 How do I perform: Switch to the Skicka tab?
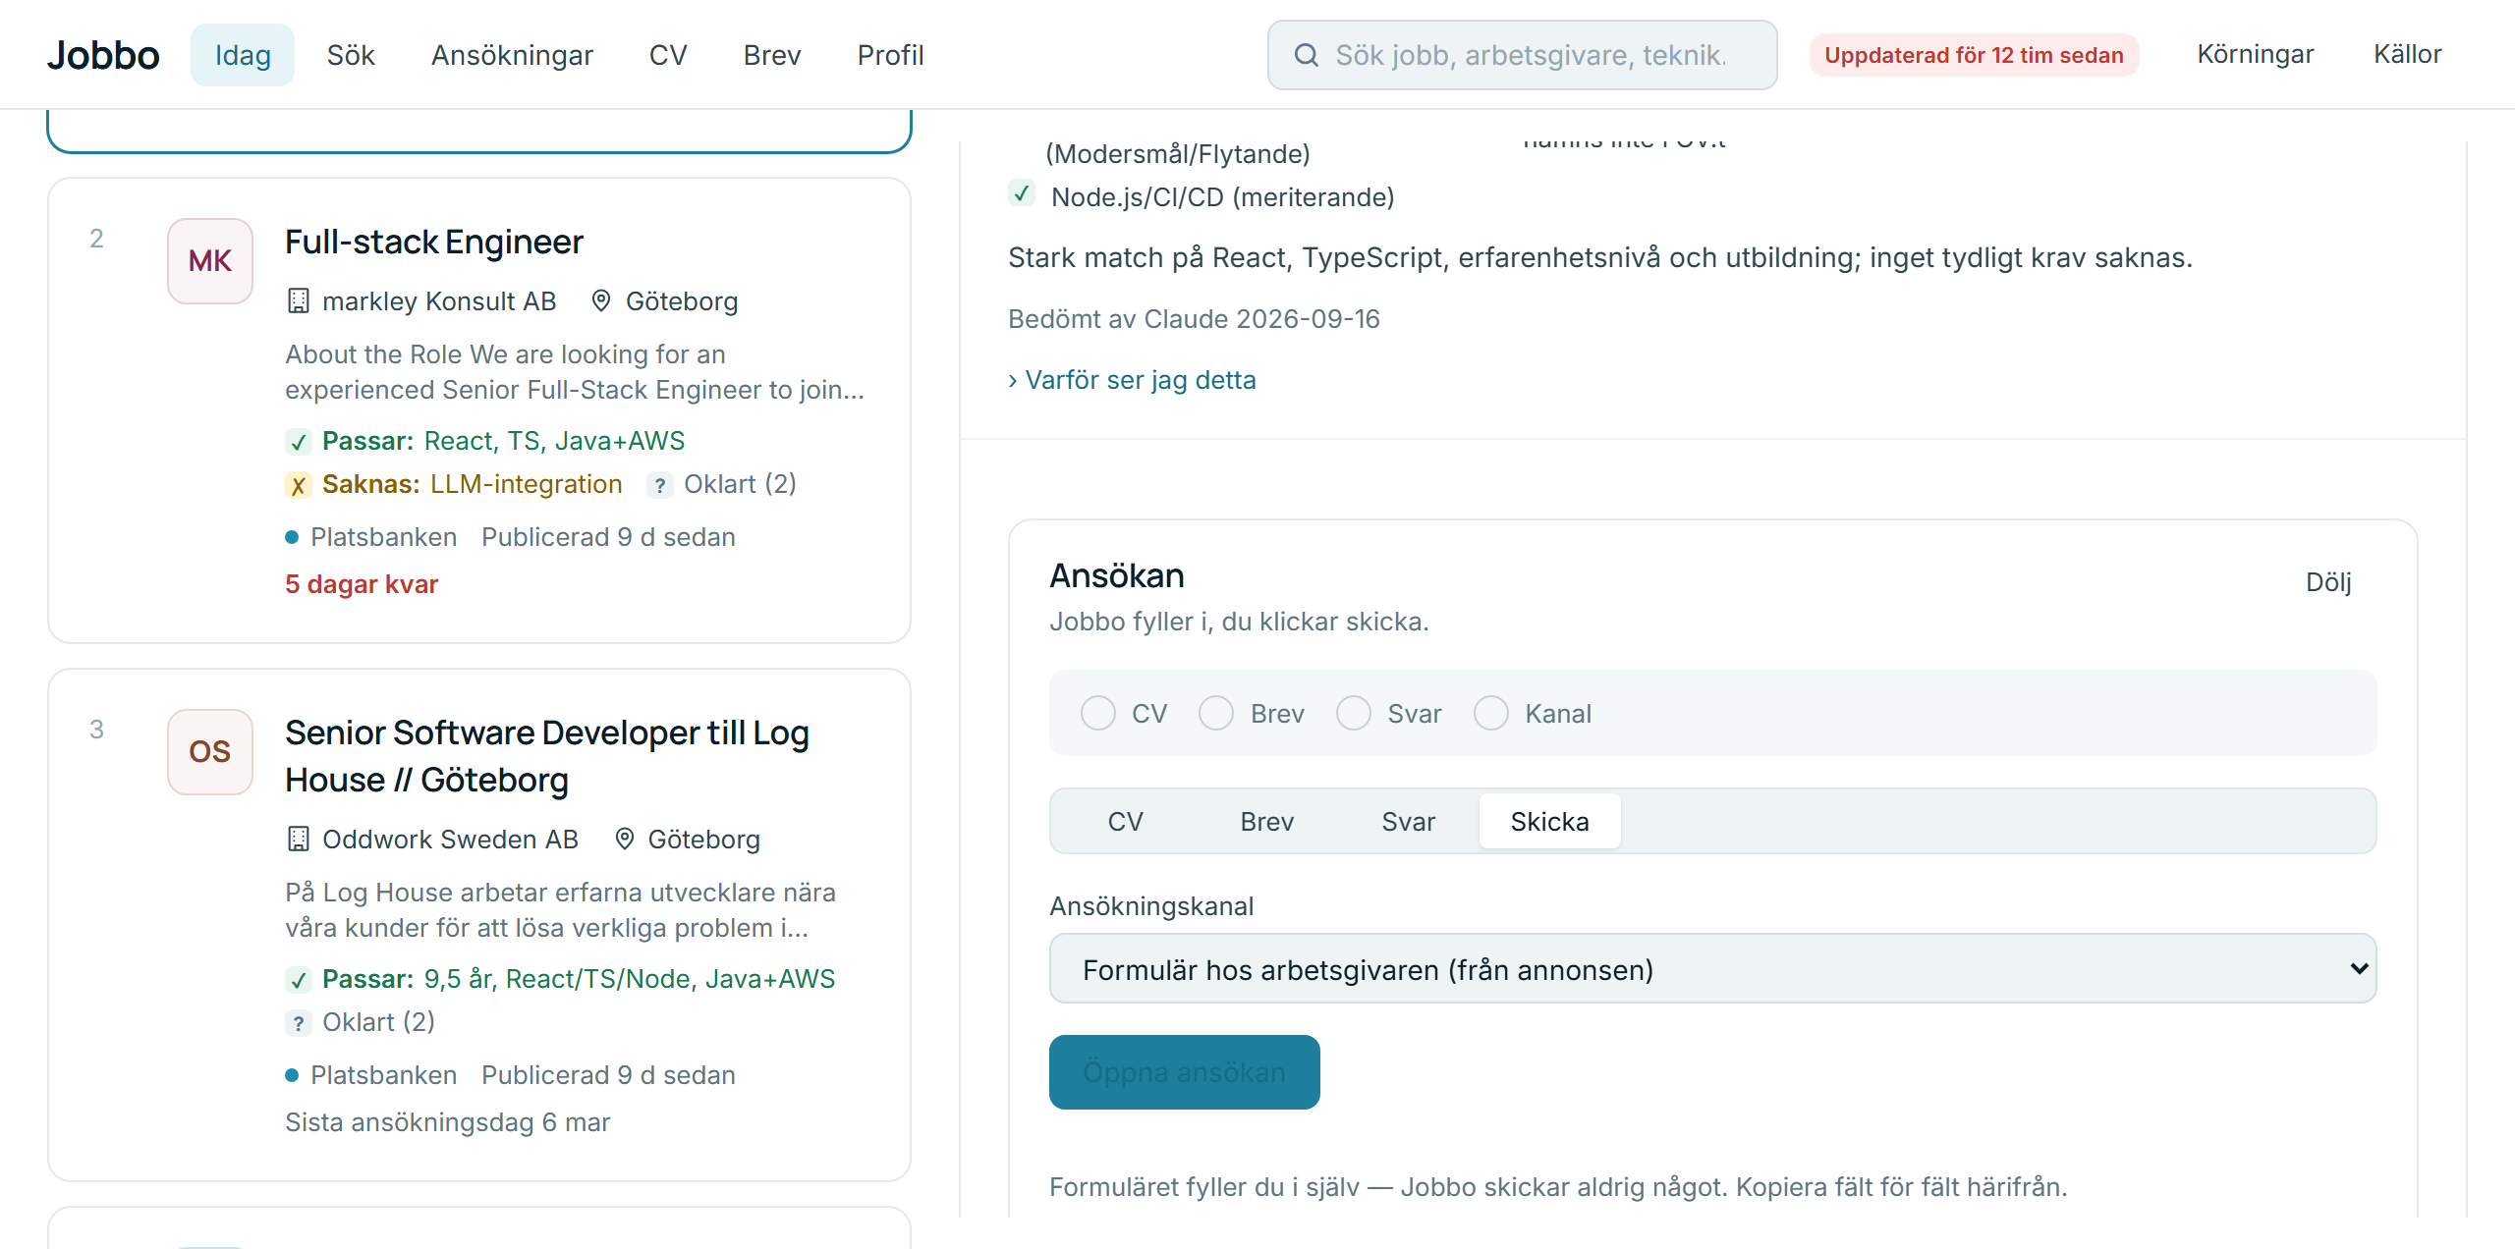coord(1550,822)
